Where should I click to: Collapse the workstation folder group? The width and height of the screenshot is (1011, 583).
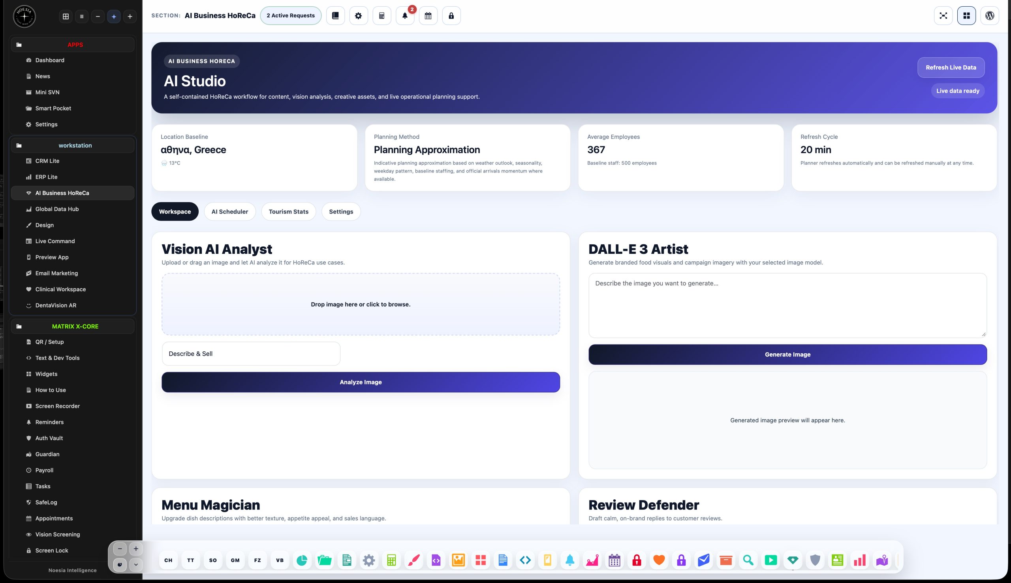point(73,145)
